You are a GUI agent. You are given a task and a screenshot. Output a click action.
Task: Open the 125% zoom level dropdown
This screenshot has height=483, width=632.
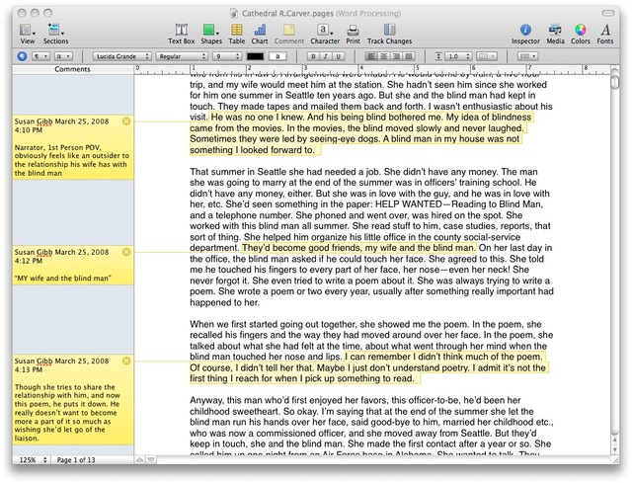pyautogui.click(x=33, y=459)
